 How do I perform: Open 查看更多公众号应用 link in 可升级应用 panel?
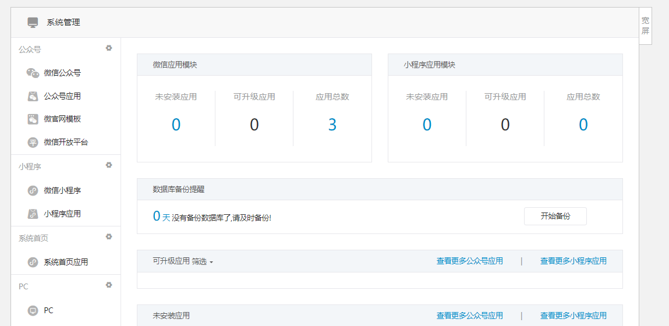(x=469, y=261)
